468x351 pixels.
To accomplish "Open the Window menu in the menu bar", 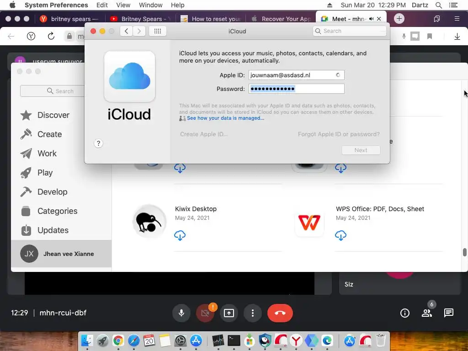I will click(151, 5).
